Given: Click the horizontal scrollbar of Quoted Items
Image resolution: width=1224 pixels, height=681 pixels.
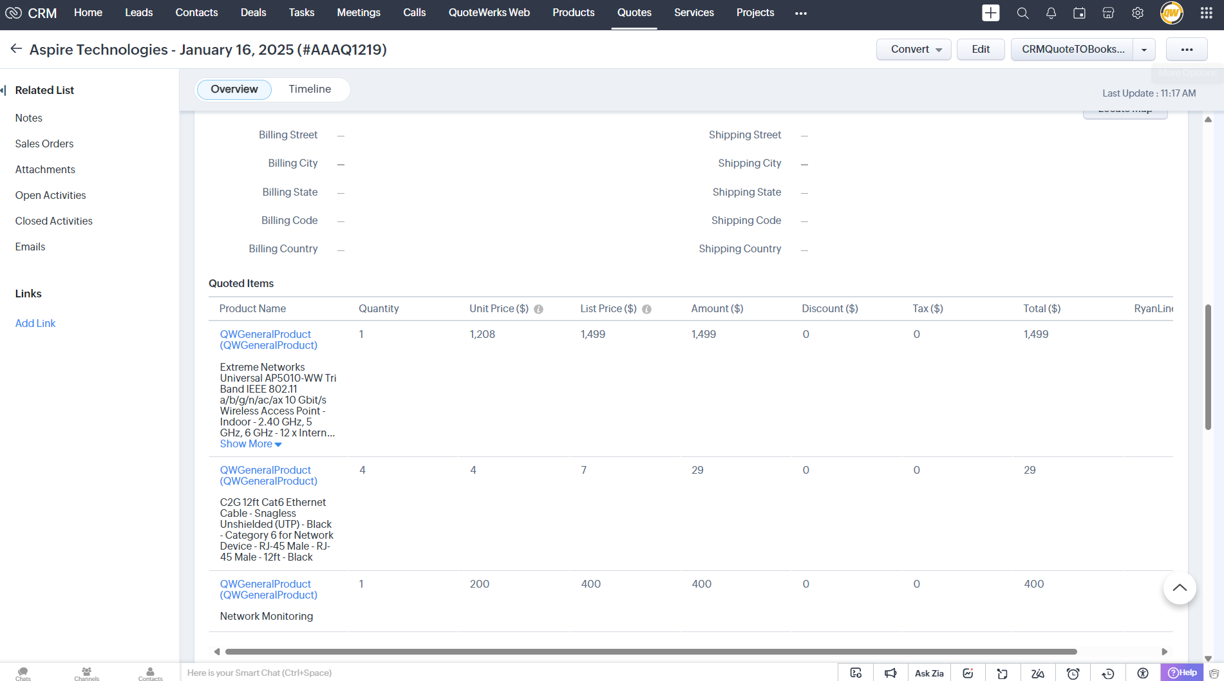Looking at the screenshot, I should click(650, 651).
